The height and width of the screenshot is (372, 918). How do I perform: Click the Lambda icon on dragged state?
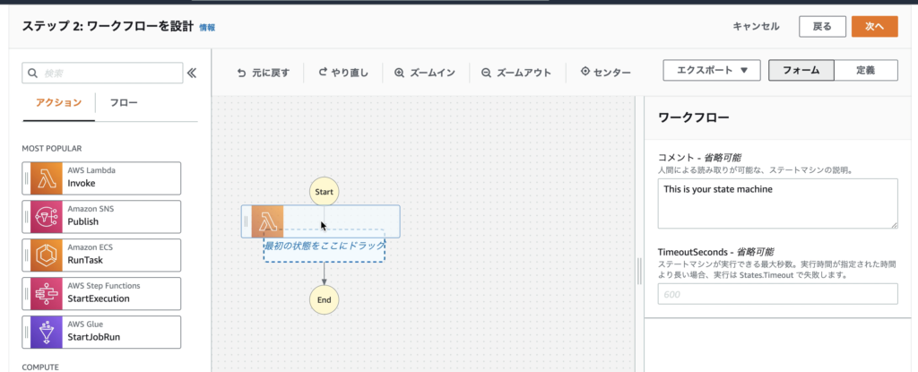pyautogui.click(x=267, y=221)
